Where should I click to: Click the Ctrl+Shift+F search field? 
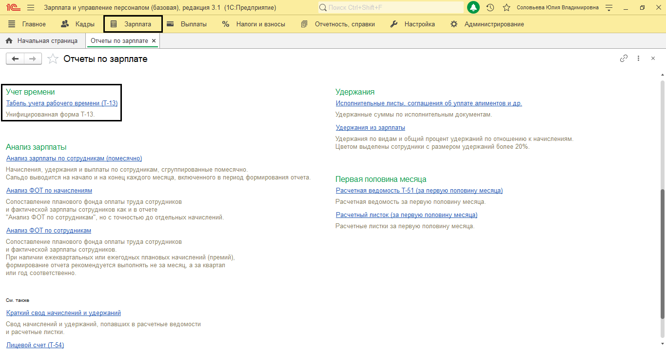[390, 8]
